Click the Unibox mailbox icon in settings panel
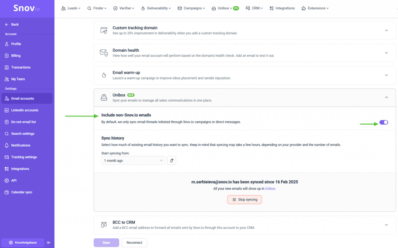The height and width of the screenshot is (248, 398). [104, 97]
